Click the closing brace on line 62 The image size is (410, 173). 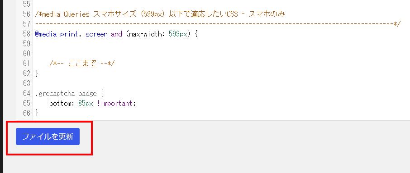[37, 73]
